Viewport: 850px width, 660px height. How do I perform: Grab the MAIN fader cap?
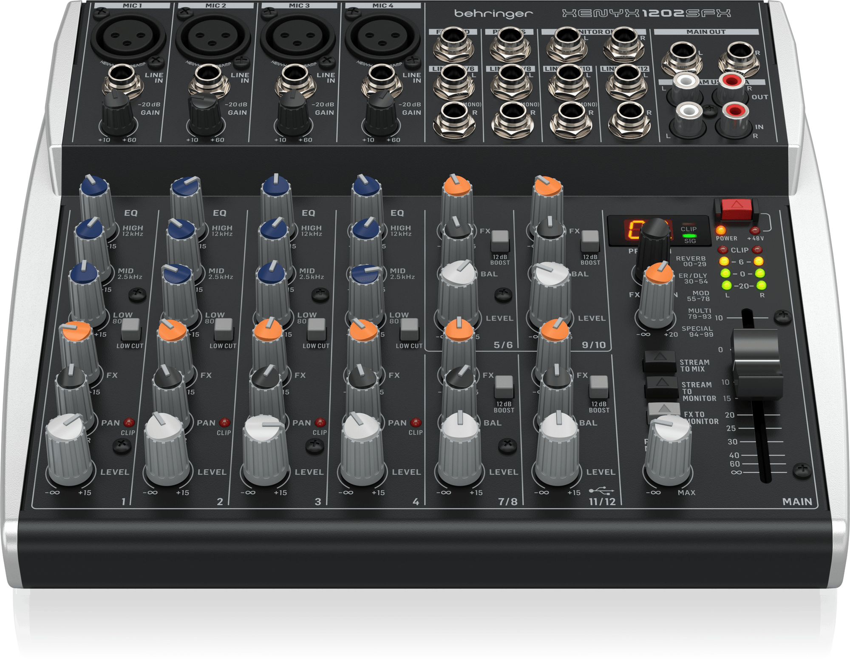point(758,365)
